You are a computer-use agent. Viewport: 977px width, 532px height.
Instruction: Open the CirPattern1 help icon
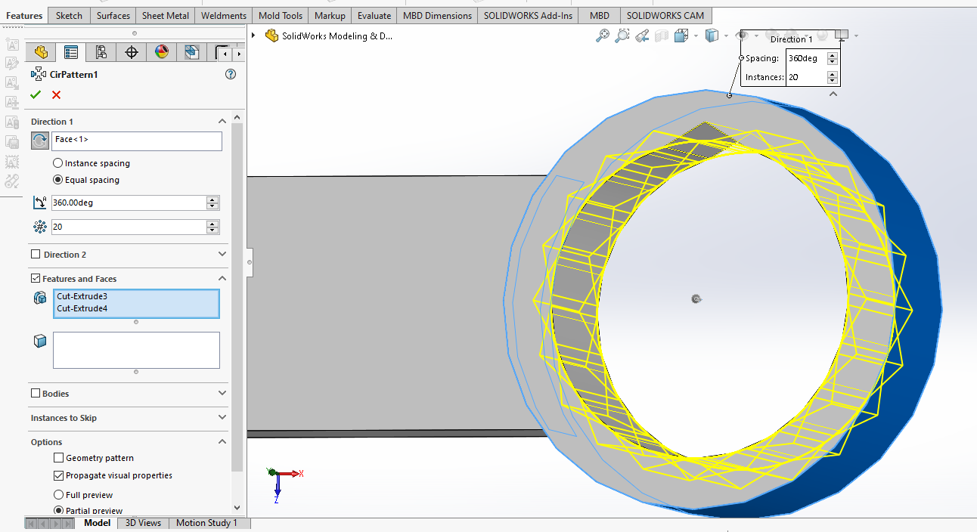point(231,74)
